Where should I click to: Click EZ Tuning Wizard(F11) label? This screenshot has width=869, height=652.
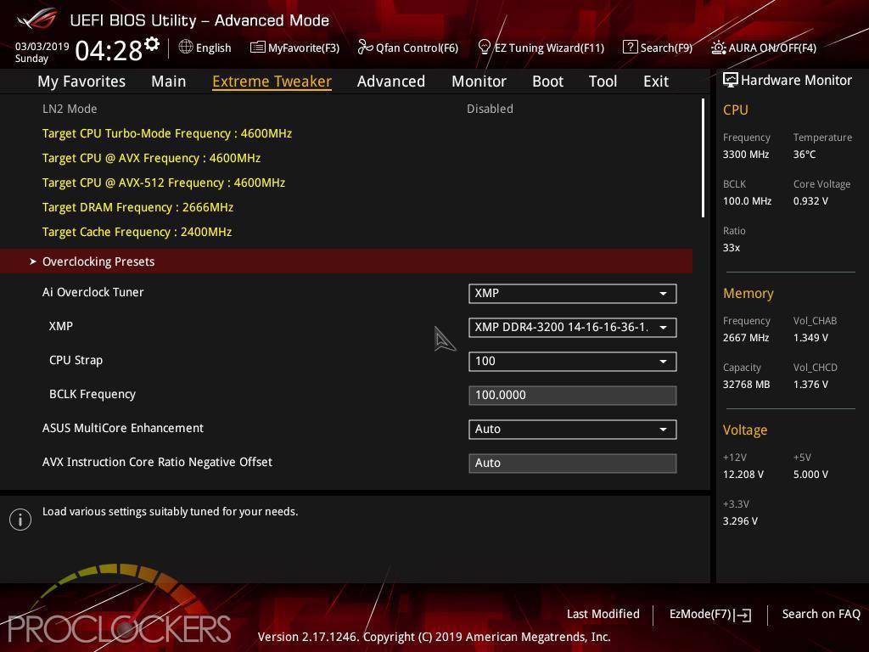[x=549, y=48]
